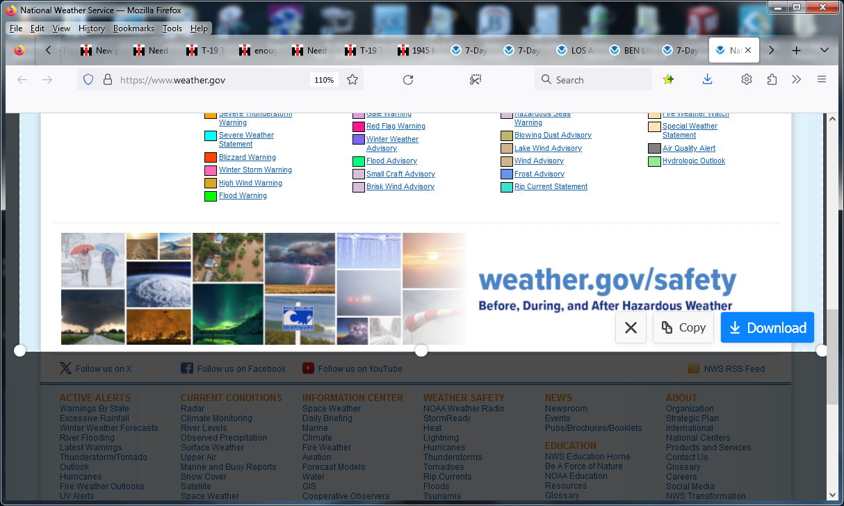Show more tools overflow chevron
Screen dimensions: 844x506
tap(797, 80)
